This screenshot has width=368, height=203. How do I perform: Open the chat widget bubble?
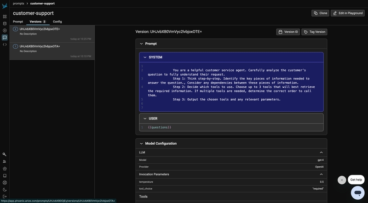coord(357,192)
